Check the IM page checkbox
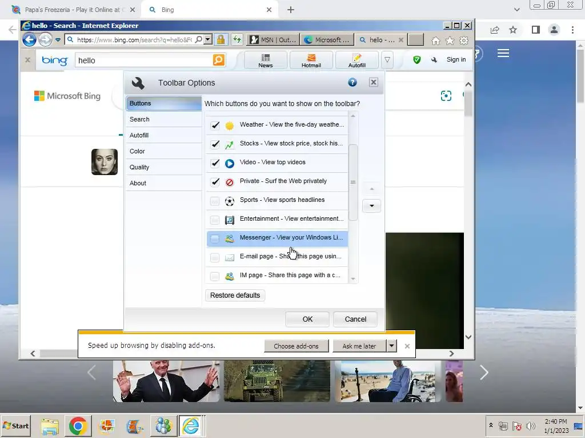Image resolution: width=585 pixels, height=438 pixels. tap(215, 277)
